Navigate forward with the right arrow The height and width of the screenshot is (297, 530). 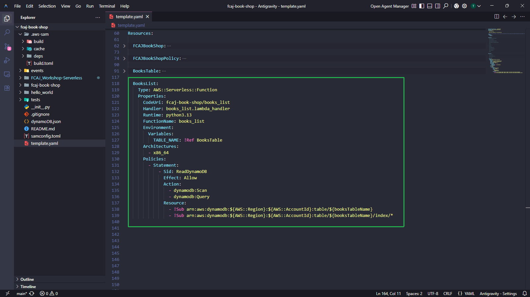pyautogui.click(x=514, y=17)
